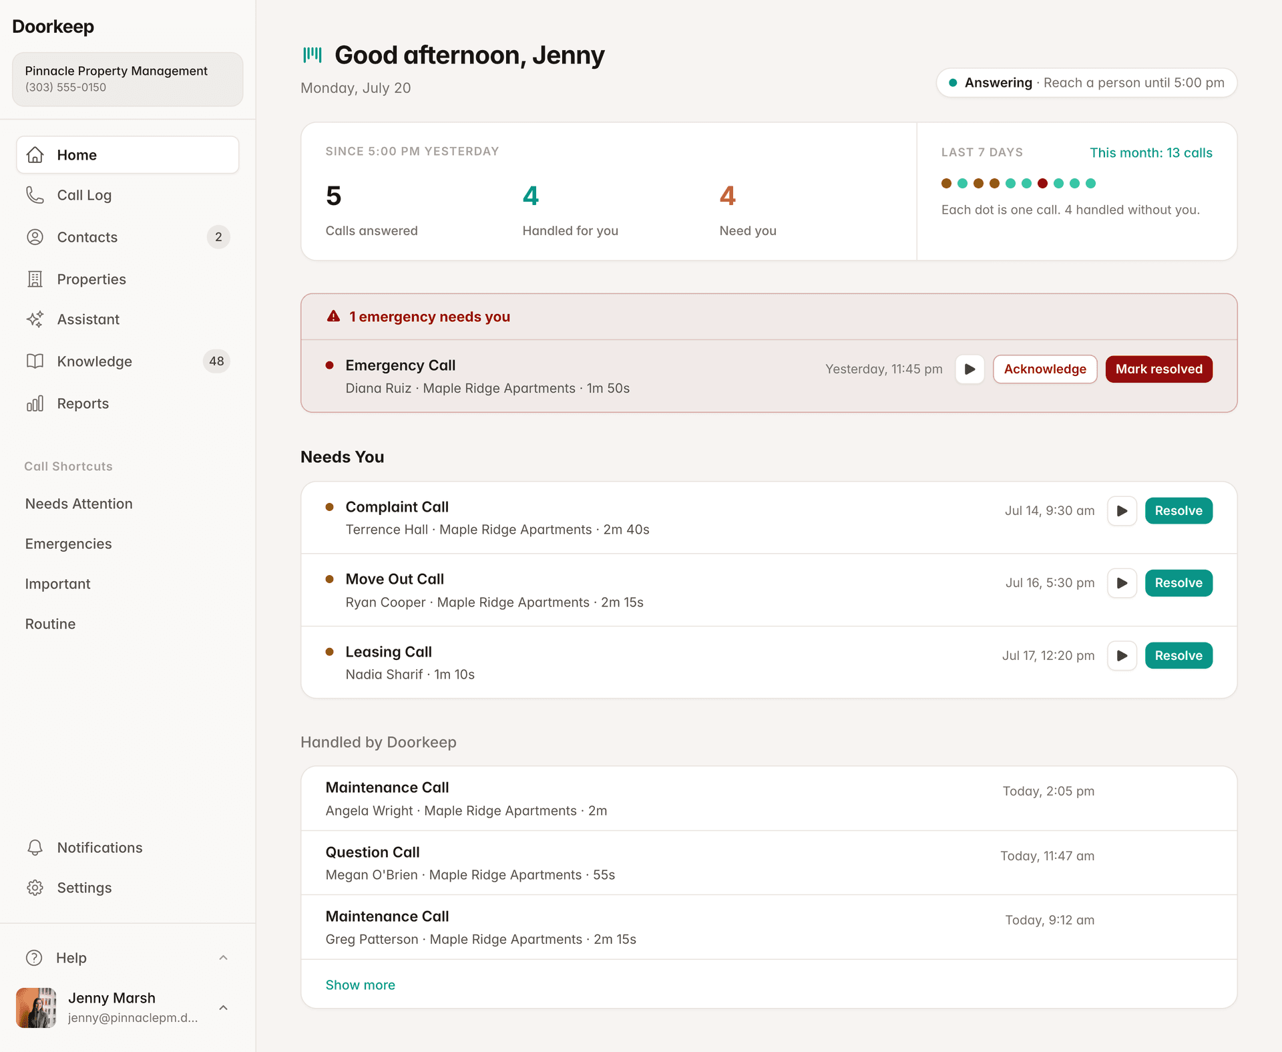The image size is (1282, 1052).
Task: Resolve the Leasing Call from Nadia Sharif
Action: [1179, 656]
